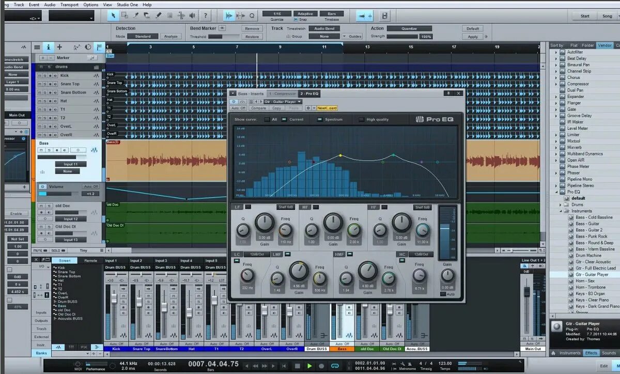620x374 pixels.
Task: Select the Listen speaker tool
Action: 192,15
